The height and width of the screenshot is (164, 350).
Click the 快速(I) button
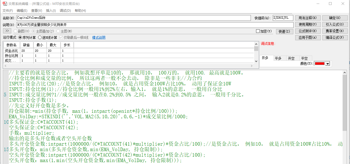[x=284, y=31]
